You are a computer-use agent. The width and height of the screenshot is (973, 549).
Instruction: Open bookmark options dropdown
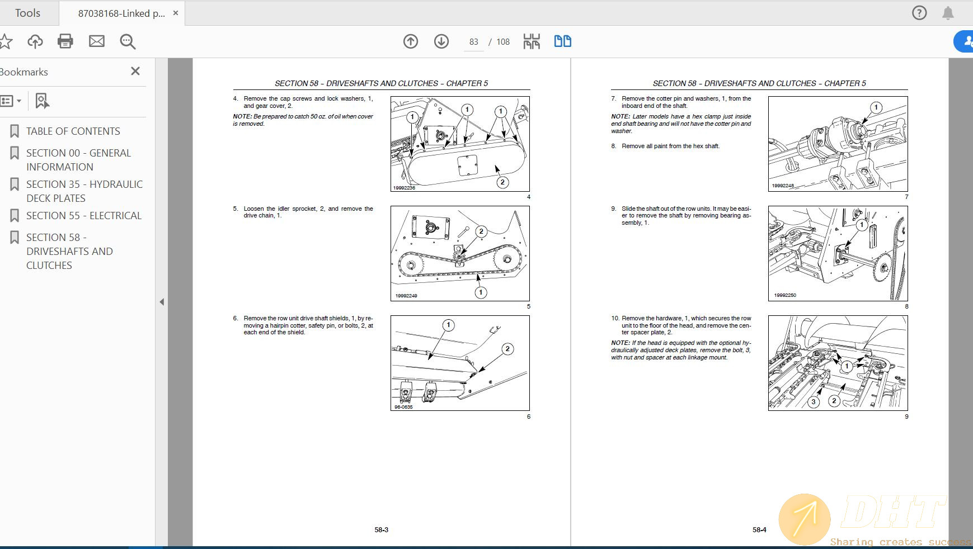click(x=10, y=101)
